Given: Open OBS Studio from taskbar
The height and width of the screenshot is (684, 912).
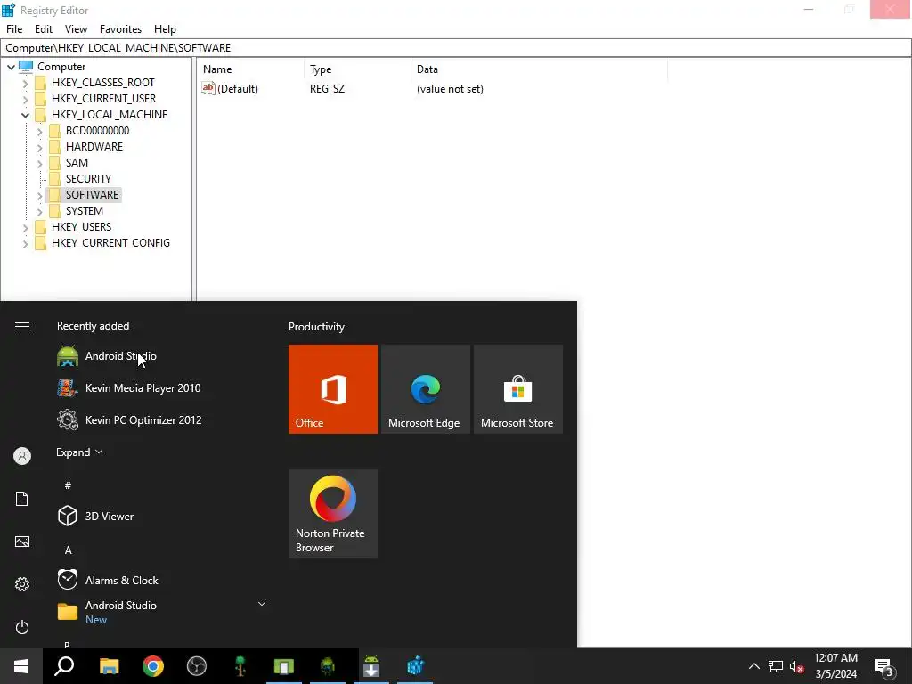Looking at the screenshot, I should (197, 666).
